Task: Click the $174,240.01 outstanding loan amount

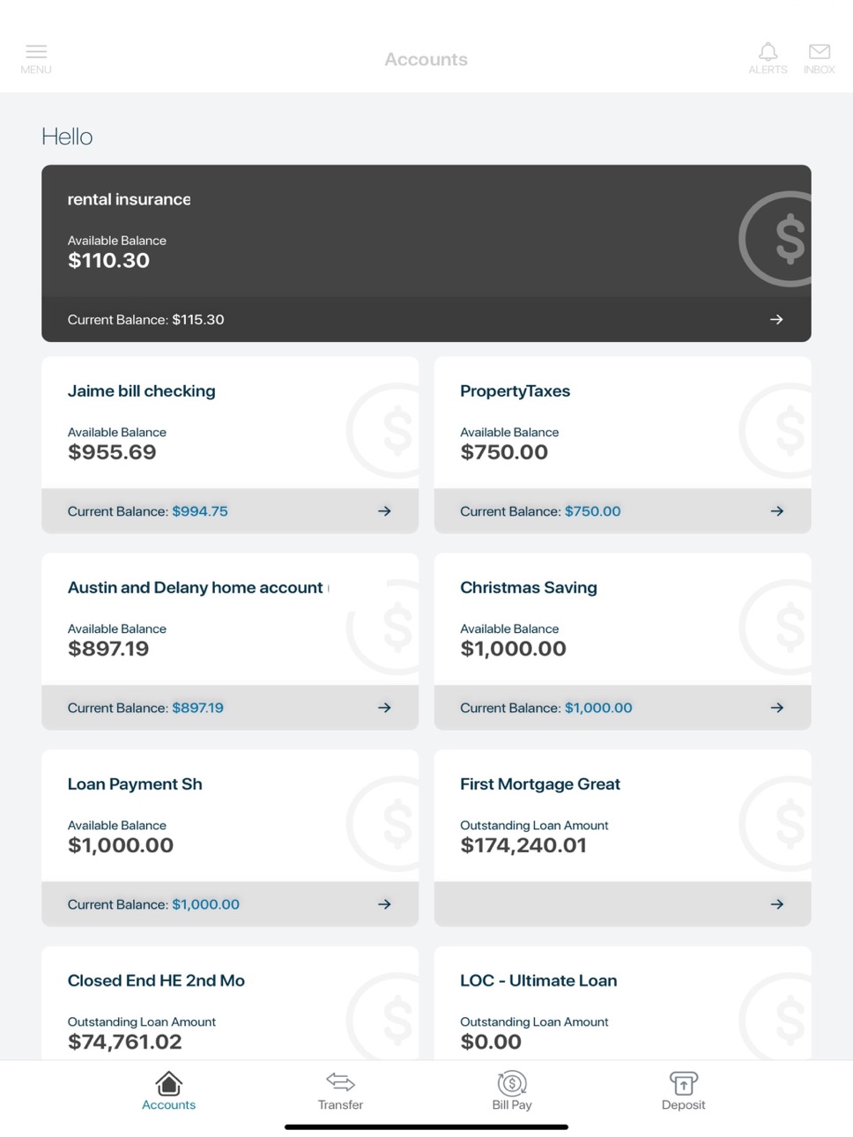Action: [x=523, y=845]
